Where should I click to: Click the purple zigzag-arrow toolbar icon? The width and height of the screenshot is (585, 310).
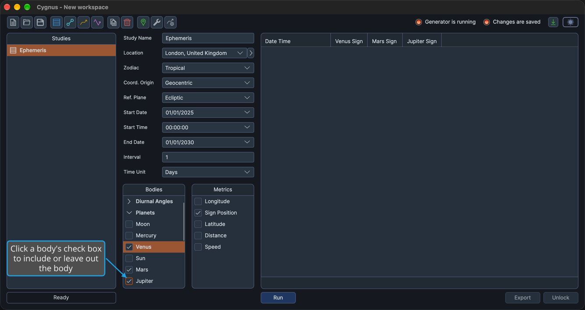pyautogui.click(x=97, y=22)
